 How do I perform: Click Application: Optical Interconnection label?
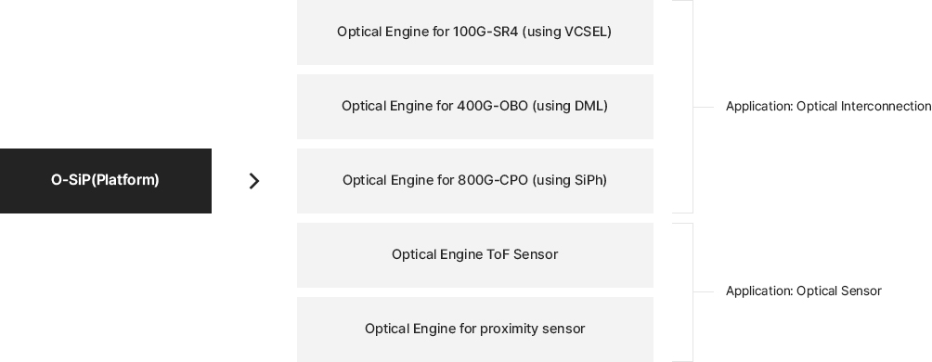pos(828,107)
